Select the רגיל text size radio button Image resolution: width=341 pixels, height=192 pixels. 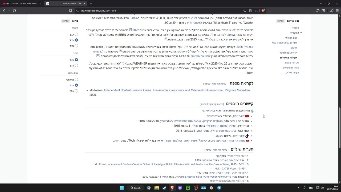76,40
